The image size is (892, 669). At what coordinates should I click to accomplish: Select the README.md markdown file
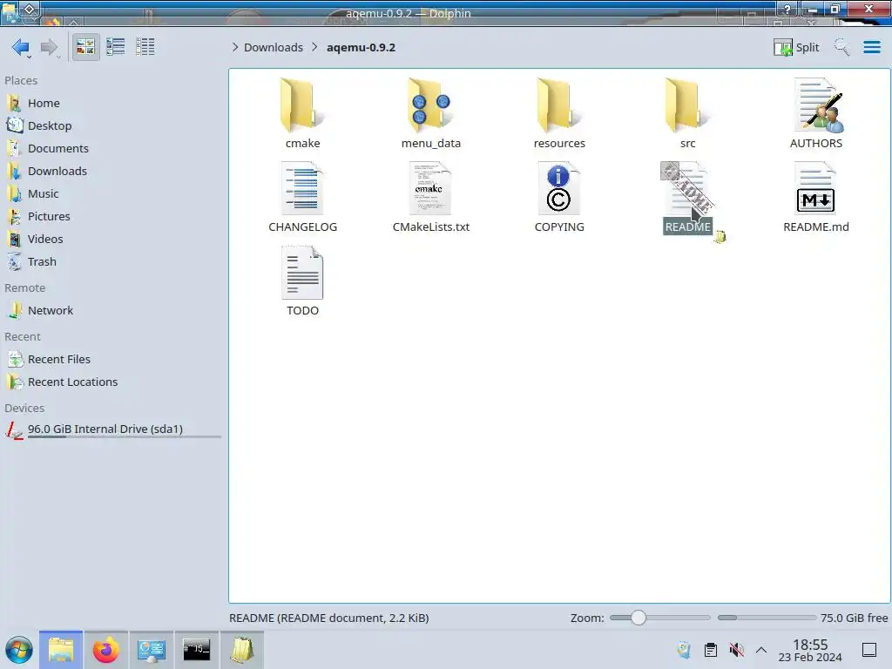pos(816,198)
